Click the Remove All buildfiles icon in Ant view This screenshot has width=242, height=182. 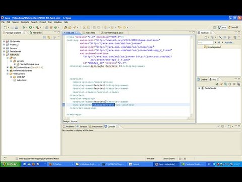click(x=239, y=84)
